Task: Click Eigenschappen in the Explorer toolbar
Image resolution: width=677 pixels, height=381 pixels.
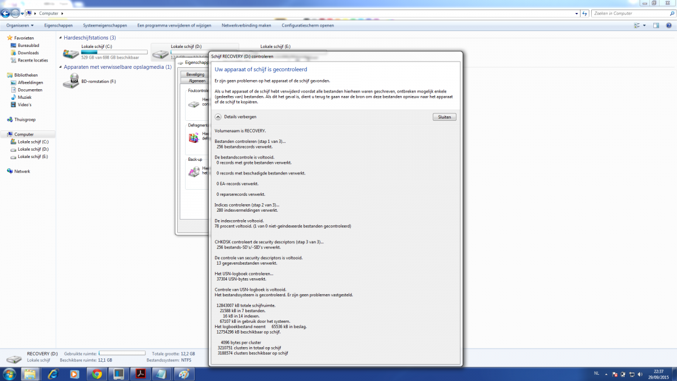Action: 59,25
